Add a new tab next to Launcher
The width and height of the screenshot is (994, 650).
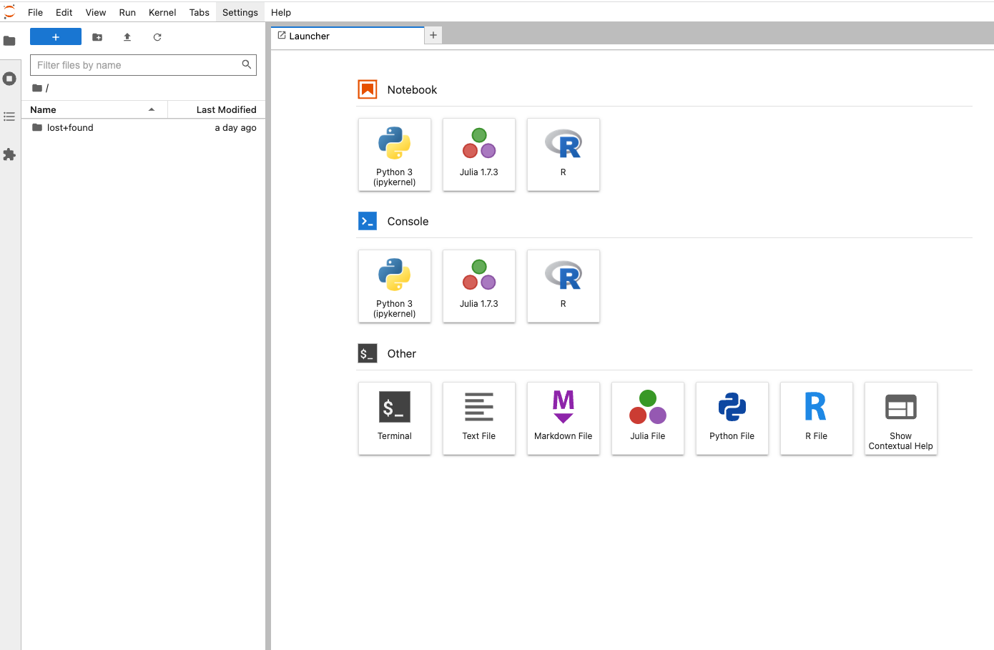(433, 35)
